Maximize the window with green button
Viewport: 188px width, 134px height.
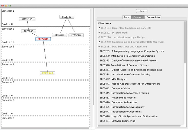tap(10, 6)
